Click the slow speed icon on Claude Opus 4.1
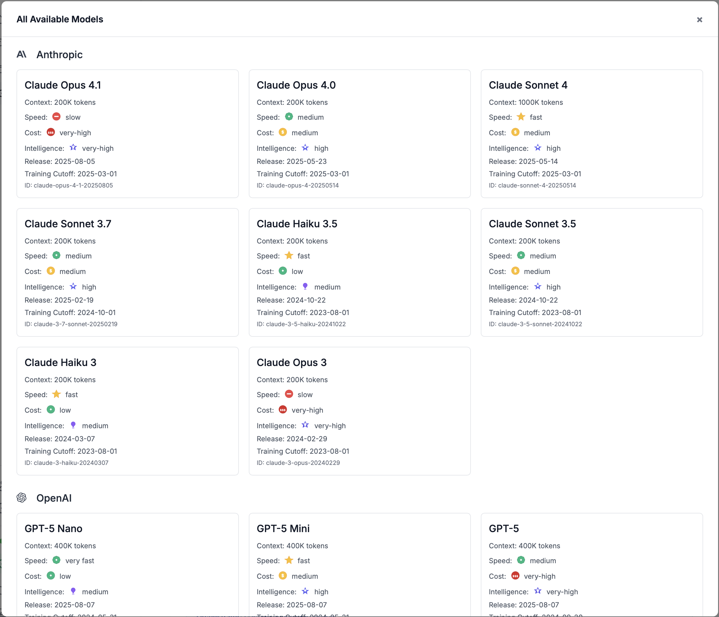 pos(57,117)
